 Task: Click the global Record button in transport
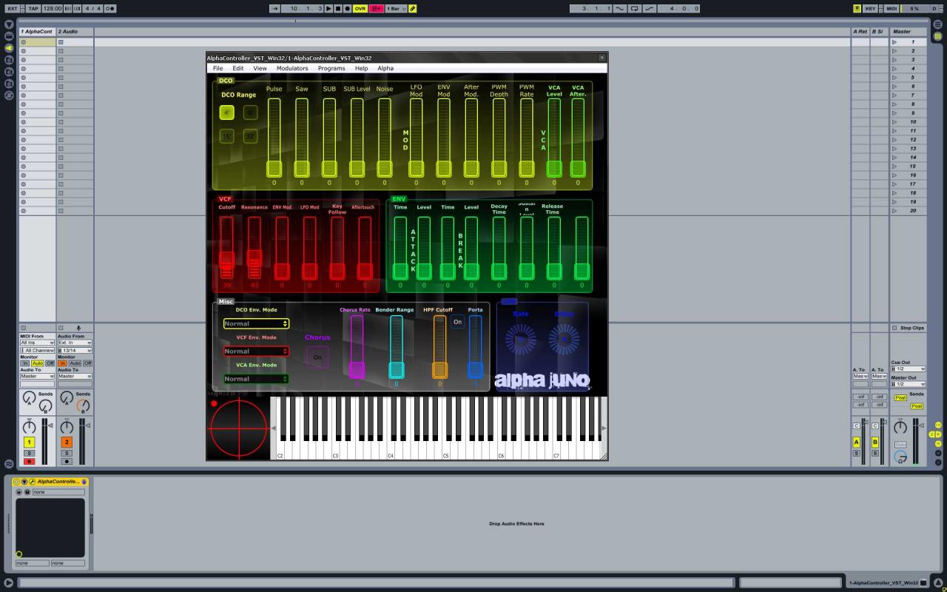[x=347, y=8]
